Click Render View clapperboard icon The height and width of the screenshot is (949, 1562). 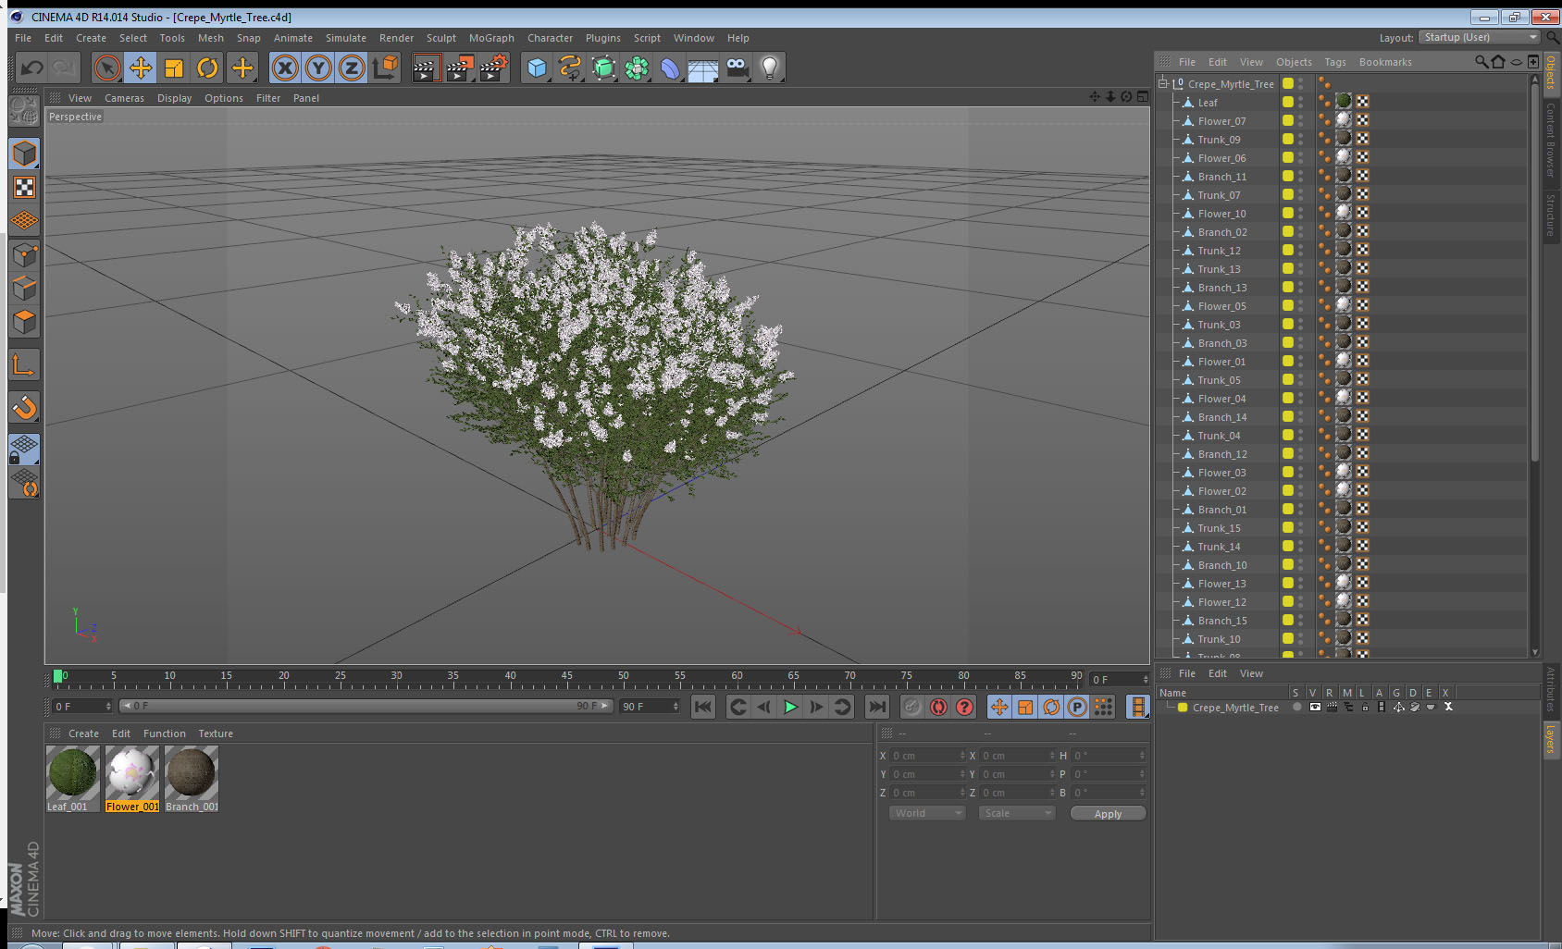[426, 68]
